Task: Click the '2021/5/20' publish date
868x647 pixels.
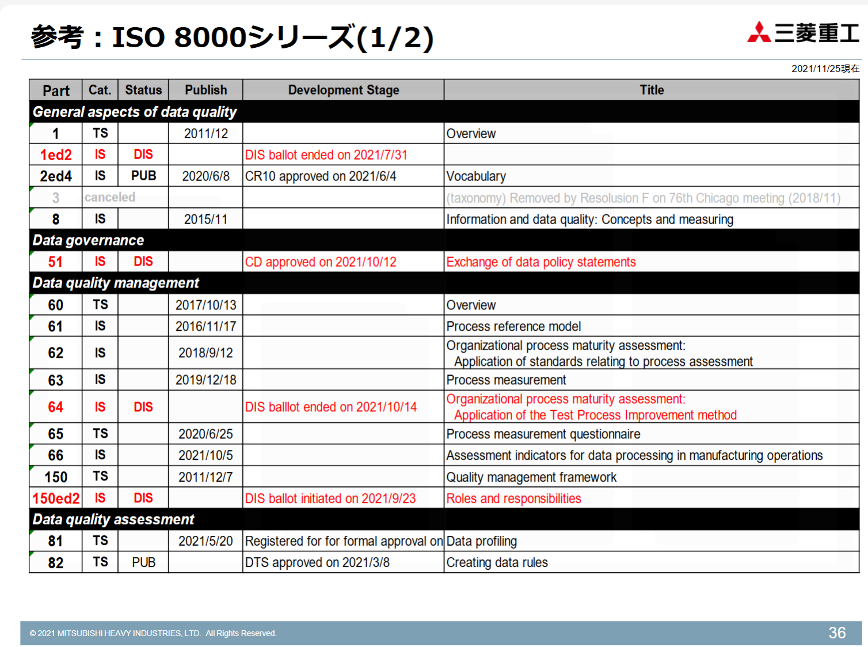Action: tap(205, 542)
